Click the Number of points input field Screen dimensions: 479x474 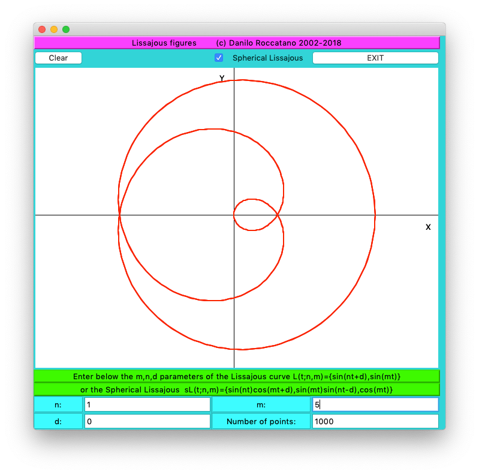click(x=375, y=421)
